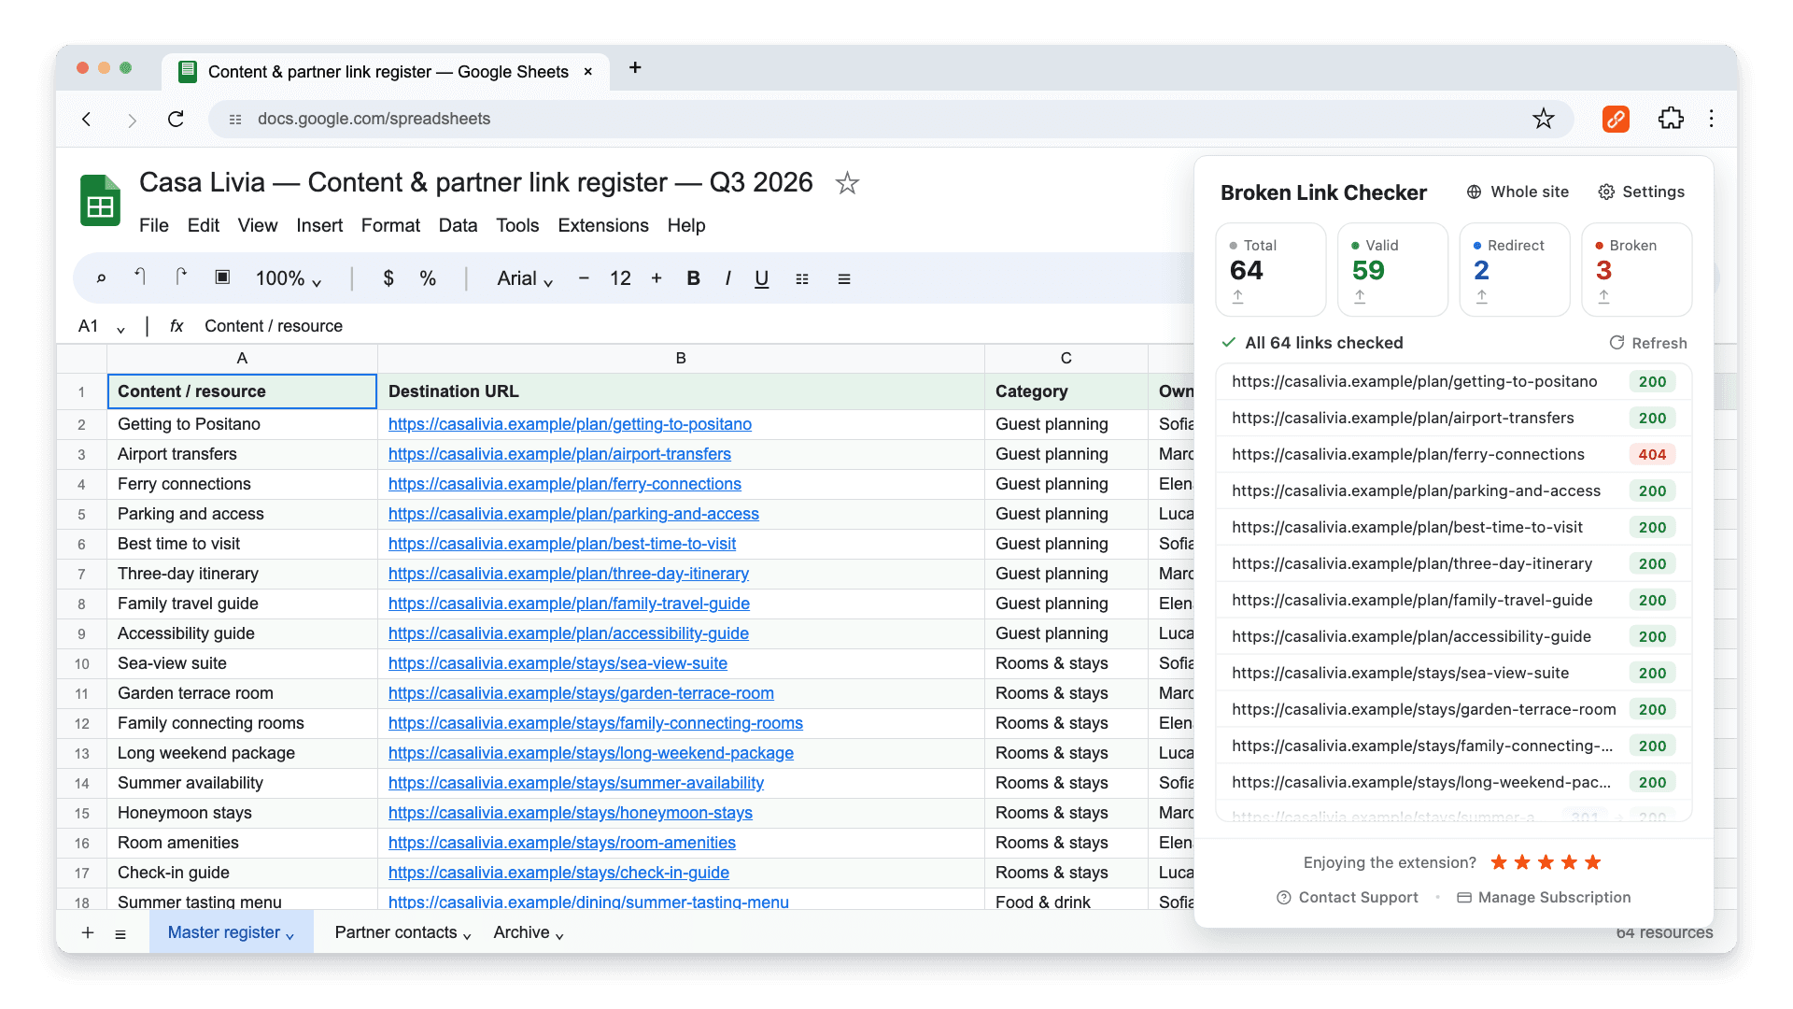Click the search magnifier in Sheets toolbar
Image resolution: width=1793 pixels, height=1009 pixels.
pos(101,278)
